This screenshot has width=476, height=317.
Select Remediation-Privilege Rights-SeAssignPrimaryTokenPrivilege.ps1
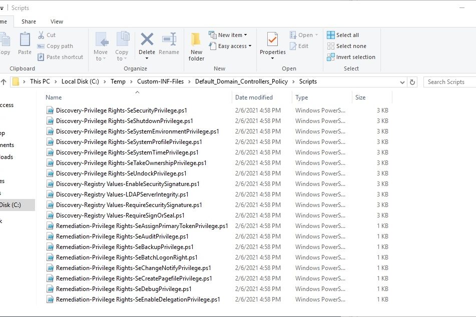[x=142, y=226]
